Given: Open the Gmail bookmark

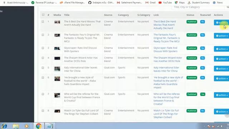Looking at the screenshot, I should (x=150, y=3).
